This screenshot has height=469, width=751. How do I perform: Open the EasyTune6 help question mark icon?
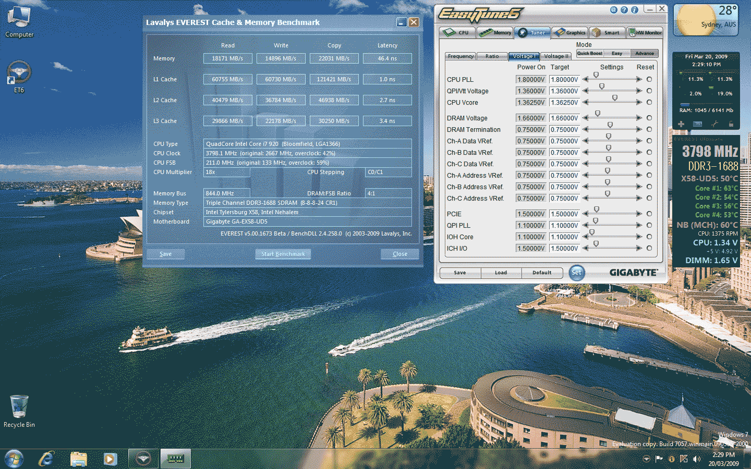[x=624, y=10]
